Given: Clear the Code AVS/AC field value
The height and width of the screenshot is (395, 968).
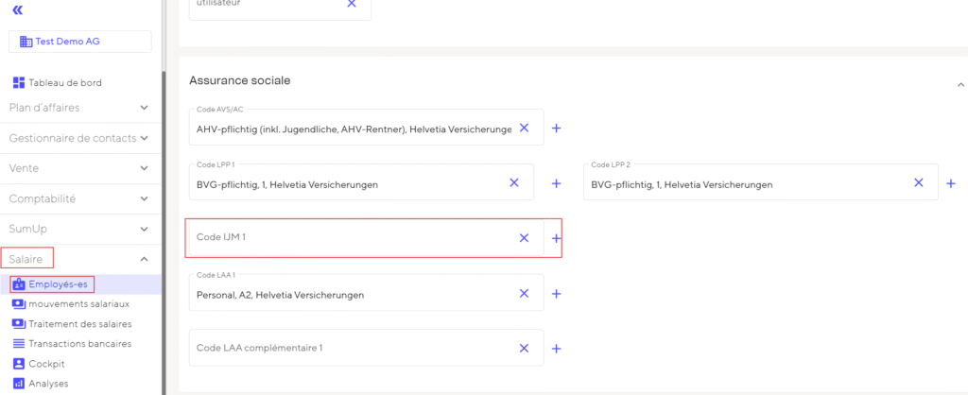Looking at the screenshot, I should click(524, 128).
